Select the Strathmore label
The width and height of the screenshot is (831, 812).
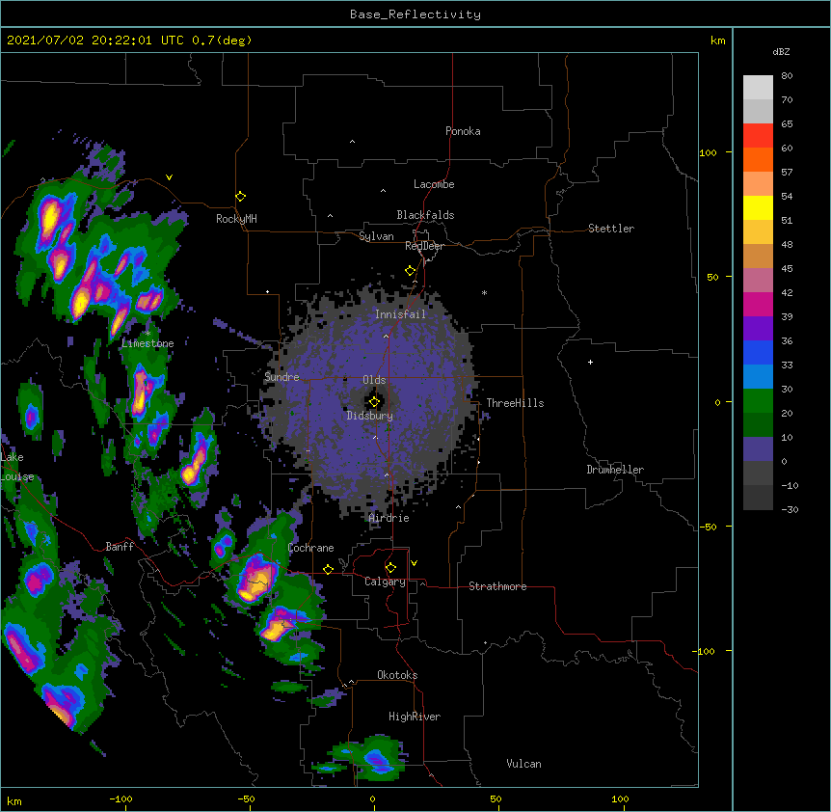pos(497,586)
